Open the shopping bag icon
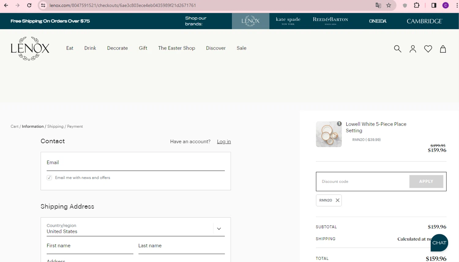 tap(443, 49)
